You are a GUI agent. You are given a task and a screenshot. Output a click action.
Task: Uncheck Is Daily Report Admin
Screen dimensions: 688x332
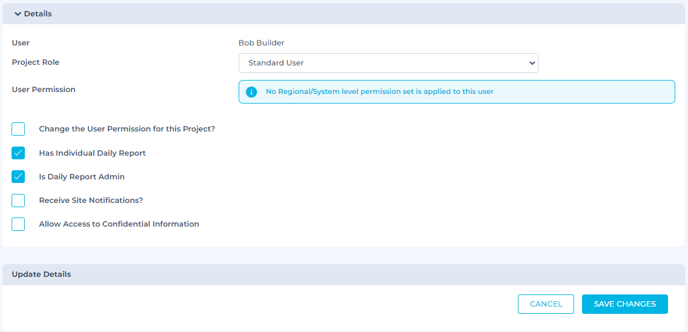18,176
